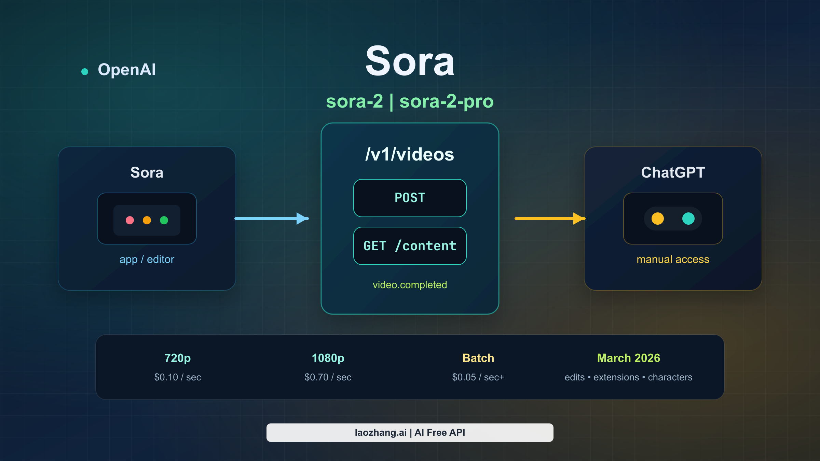Toggle the switch inside the ChatGPT card
The height and width of the screenshot is (461, 820).
coord(673,219)
